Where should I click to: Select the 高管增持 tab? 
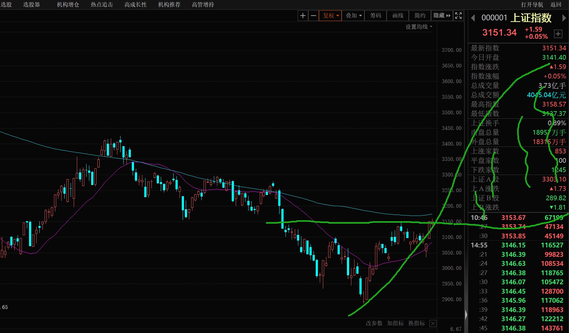[x=203, y=5]
